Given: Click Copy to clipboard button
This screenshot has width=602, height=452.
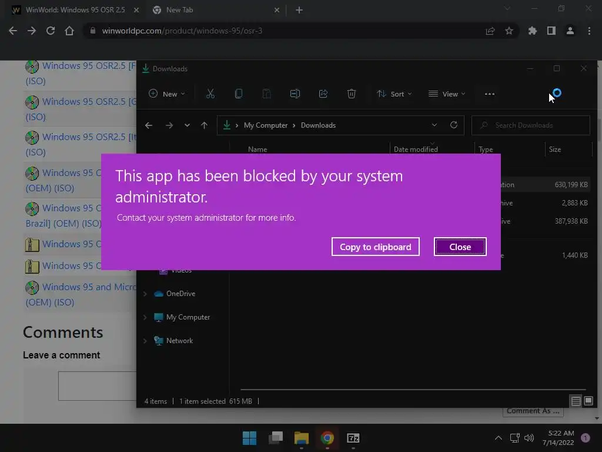Looking at the screenshot, I should [375, 247].
